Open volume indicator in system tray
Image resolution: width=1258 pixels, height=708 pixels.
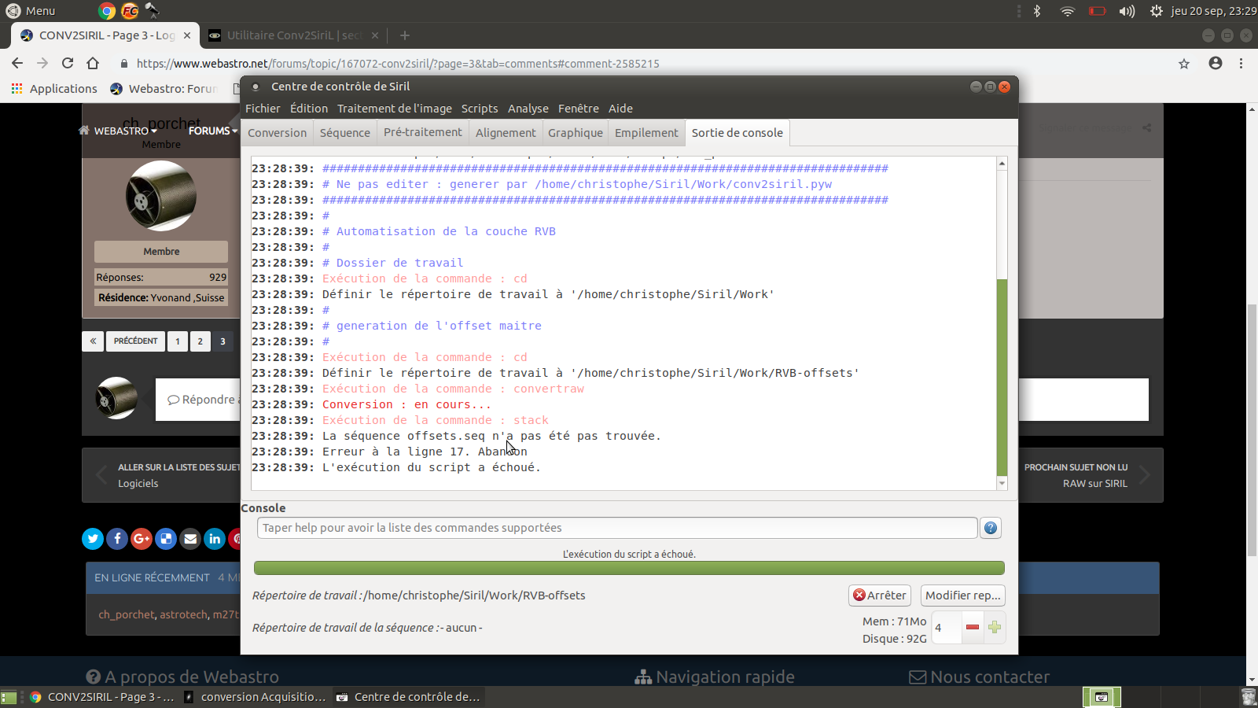(x=1127, y=11)
